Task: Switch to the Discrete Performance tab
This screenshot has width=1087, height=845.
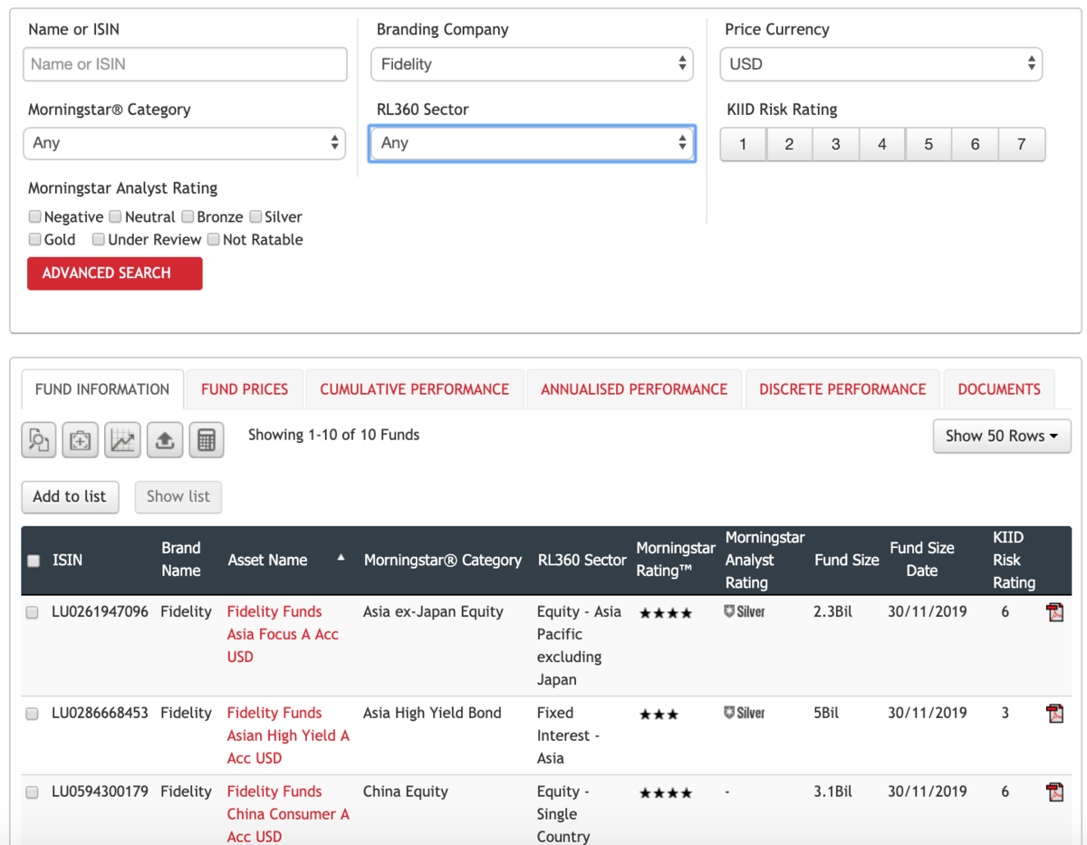Action: (x=842, y=389)
